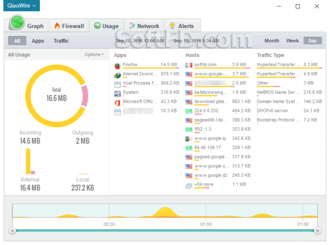Select the Firefox app row
The width and height of the screenshot is (330, 245).
147,65
